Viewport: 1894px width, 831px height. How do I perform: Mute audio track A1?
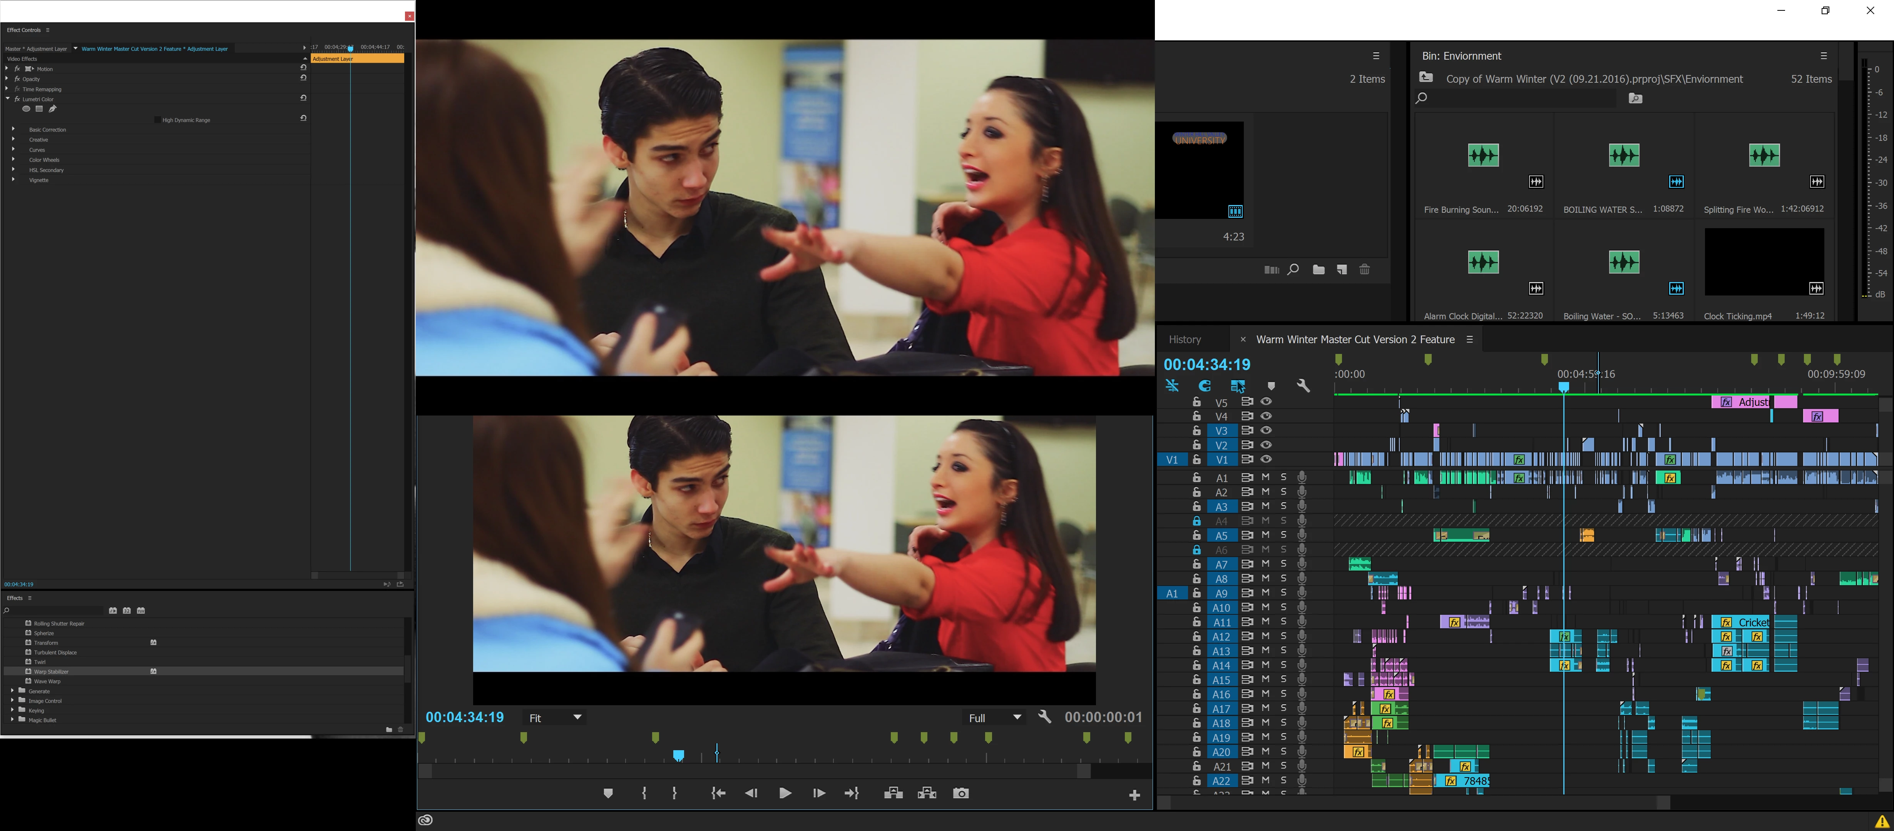pos(1265,477)
